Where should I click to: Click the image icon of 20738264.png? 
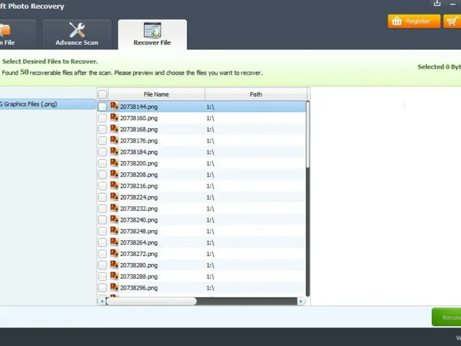114,242
